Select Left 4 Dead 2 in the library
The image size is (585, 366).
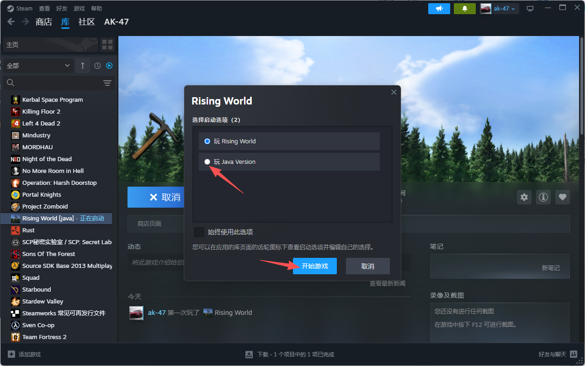(x=41, y=123)
